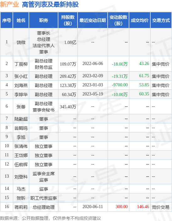Image resolution: width=172 pixels, height=221 pixels.
Task: Select the name 饶微
Action: 21,42
